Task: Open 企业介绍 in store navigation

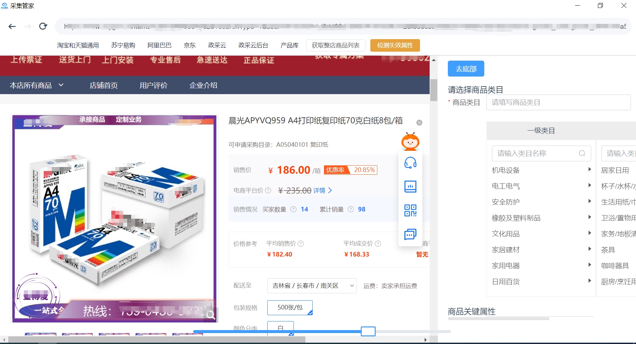Action: [x=203, y=85]
